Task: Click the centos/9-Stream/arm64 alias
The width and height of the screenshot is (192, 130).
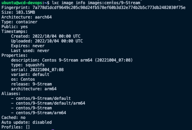Action: 41,113
